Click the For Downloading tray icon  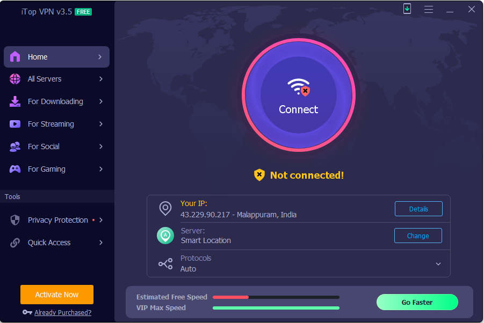15,101
